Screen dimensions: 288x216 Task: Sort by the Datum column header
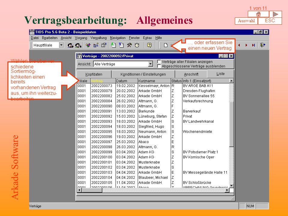click(127, 81)
